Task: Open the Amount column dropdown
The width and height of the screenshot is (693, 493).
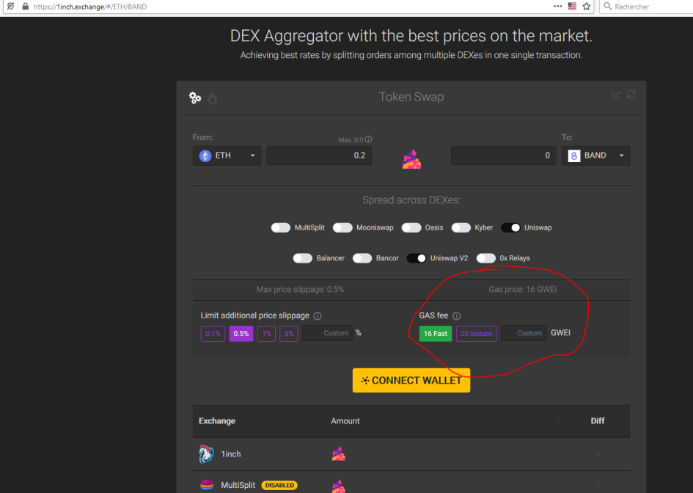Action: [x=444, y=421]
